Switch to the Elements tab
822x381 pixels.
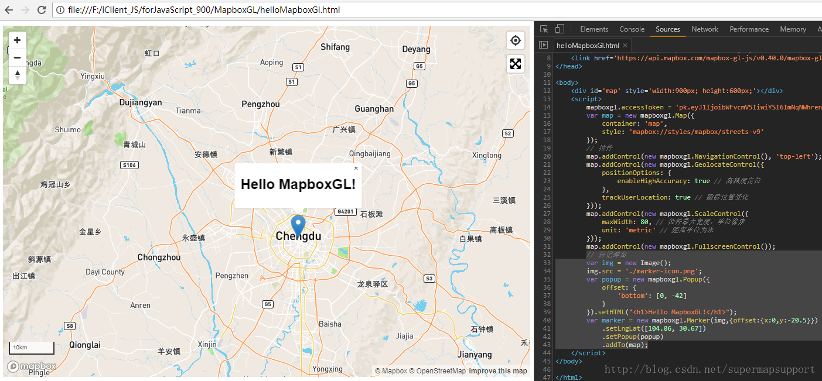pyautogui.click(x=594, y=29)
